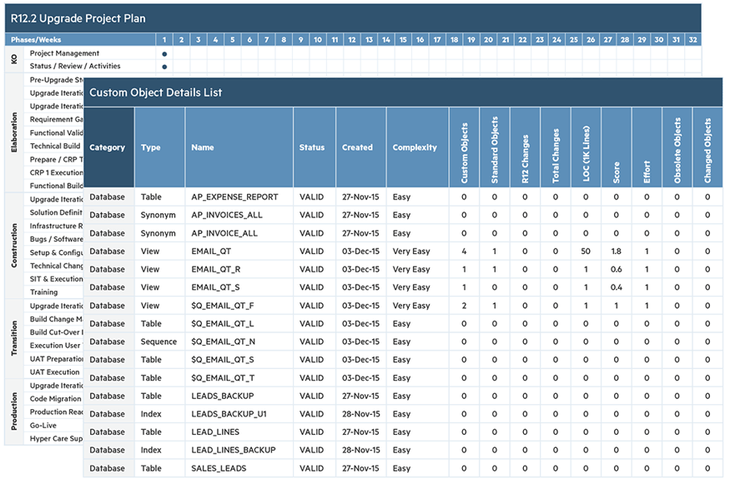This screenshot has width=730, height=484.
Task: Click the Score value 1.8
Action: point(617,252)
